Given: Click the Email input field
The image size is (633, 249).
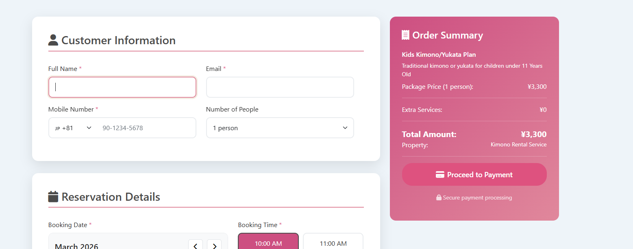Looking at the screenshot, I should tap(280, 87).
